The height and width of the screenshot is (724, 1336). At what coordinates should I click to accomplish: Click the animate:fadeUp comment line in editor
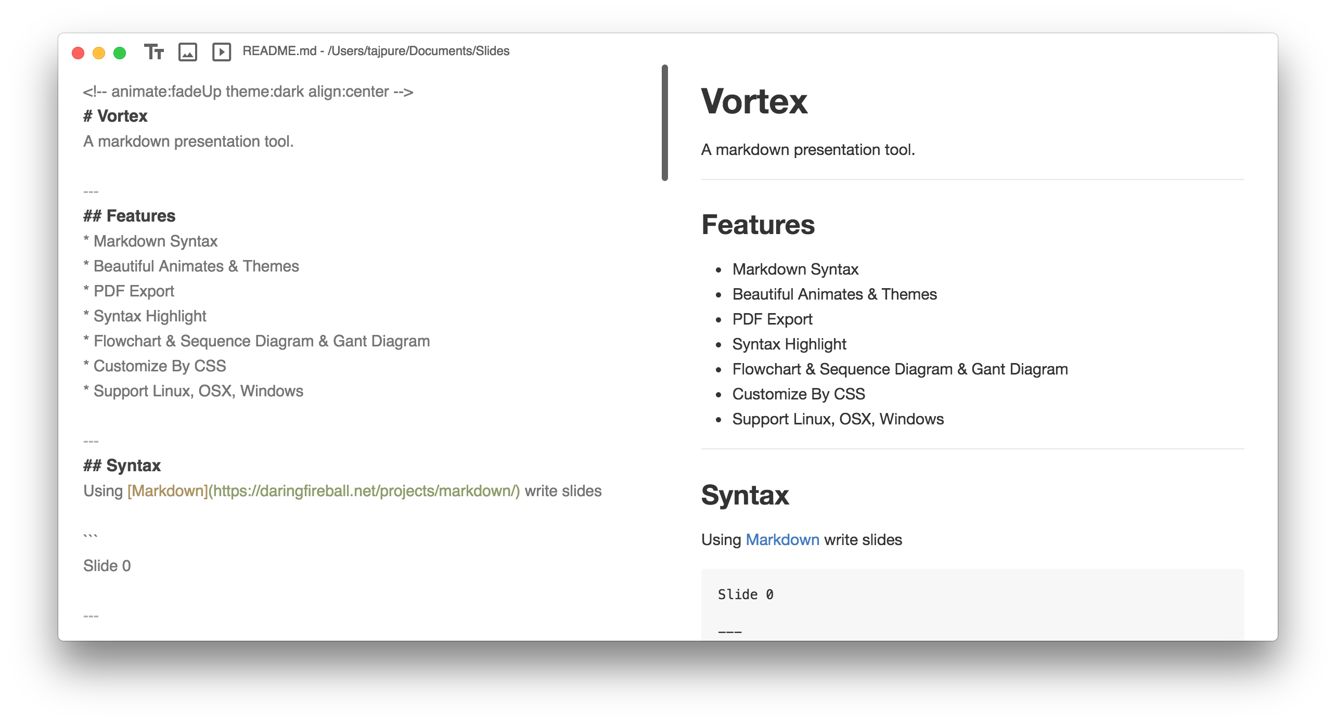tap(248, 92)
